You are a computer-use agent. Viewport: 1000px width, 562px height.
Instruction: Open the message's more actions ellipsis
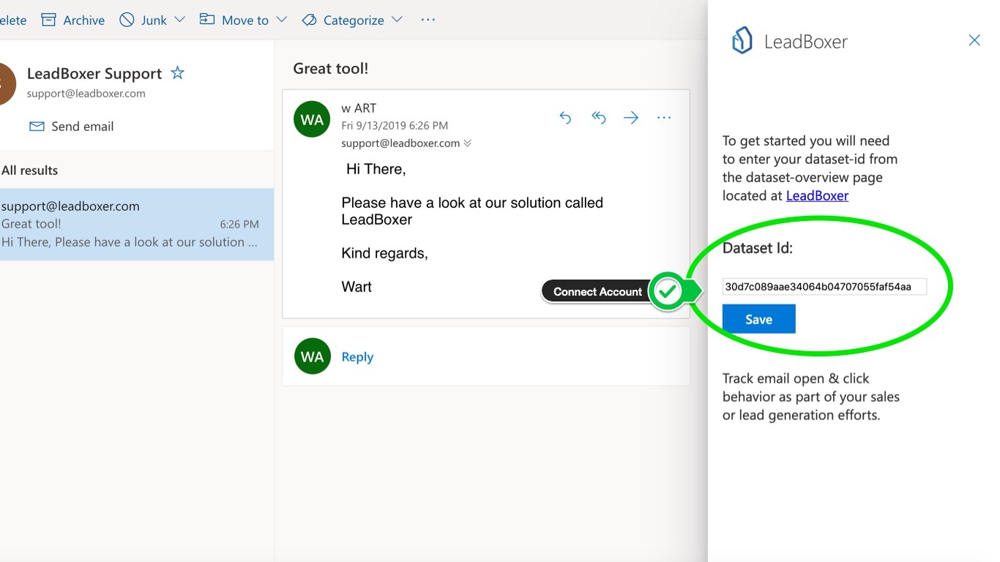coord(664,117)
